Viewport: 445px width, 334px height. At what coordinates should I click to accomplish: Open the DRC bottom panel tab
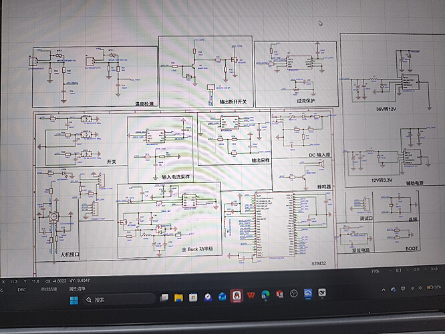point(21,290)
